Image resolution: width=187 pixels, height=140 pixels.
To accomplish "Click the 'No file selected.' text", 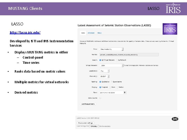I will (x=105, y=126).
